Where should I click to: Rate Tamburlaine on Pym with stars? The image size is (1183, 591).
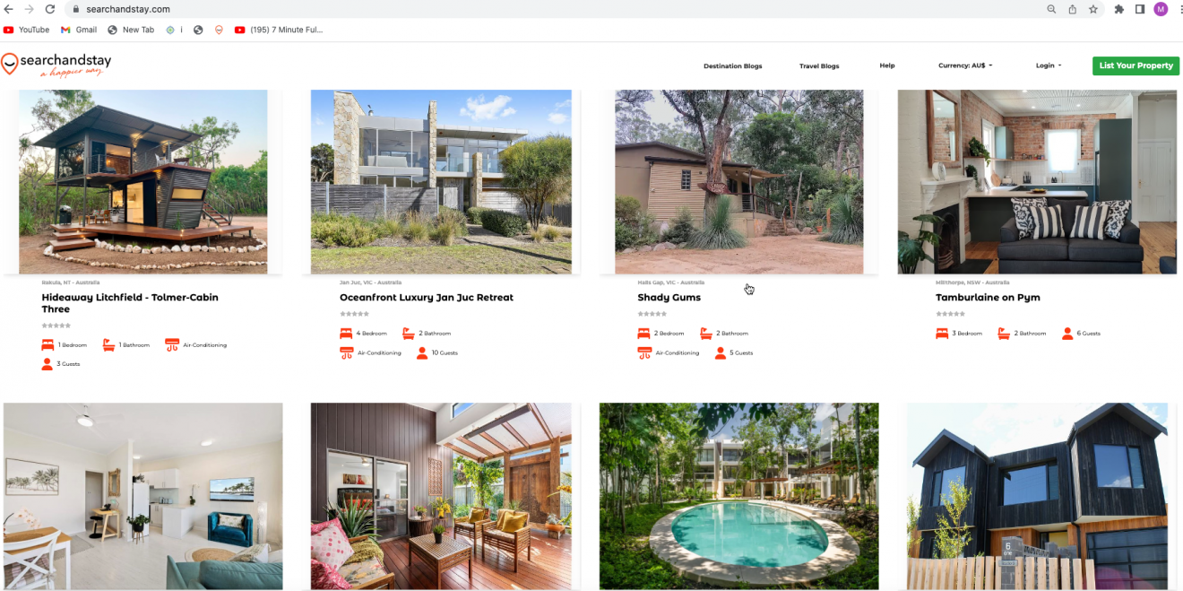[950, 314]
